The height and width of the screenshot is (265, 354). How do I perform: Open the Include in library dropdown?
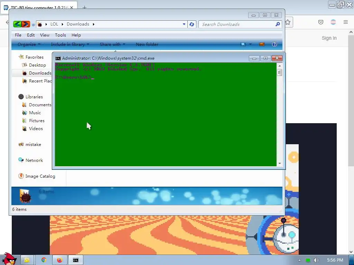[70, 45]
